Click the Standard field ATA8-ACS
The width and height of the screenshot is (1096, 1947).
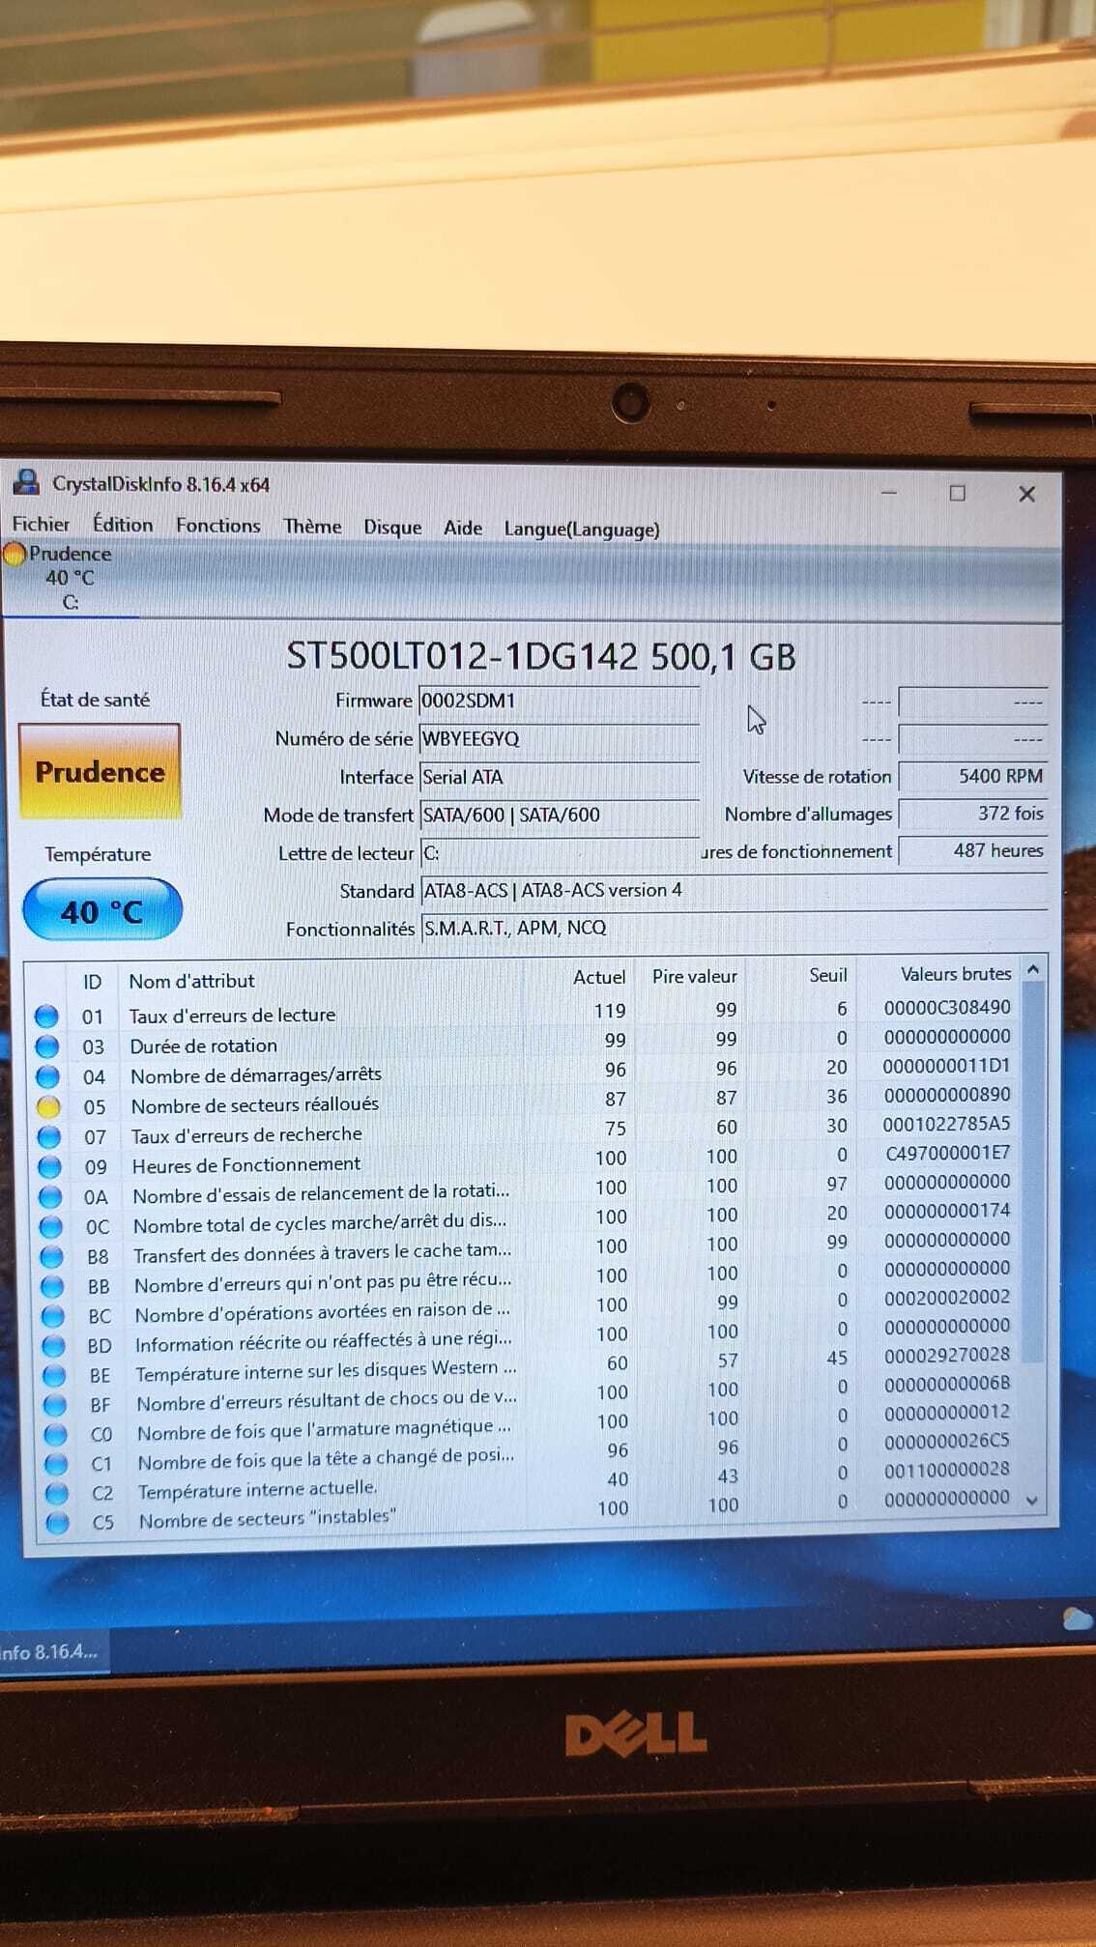pos(734,890)
